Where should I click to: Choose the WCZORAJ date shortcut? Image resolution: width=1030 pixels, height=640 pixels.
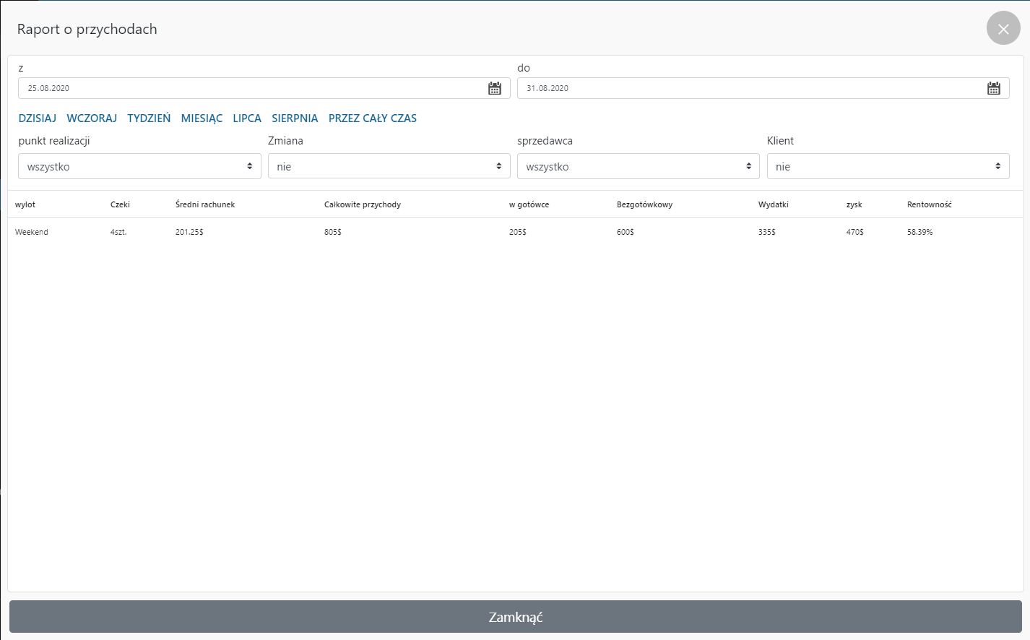tap(92, 118)
